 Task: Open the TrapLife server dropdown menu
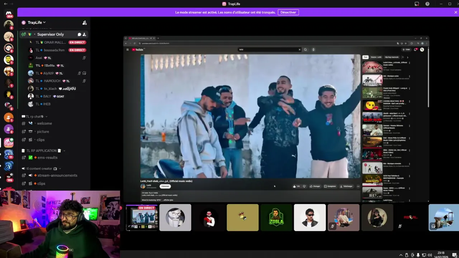pos(37,23)
